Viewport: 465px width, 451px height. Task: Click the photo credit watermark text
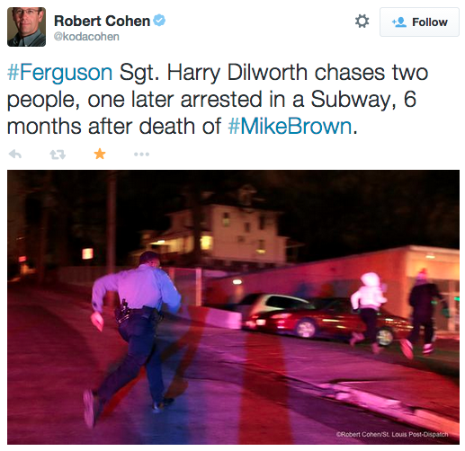click(392, 434)
